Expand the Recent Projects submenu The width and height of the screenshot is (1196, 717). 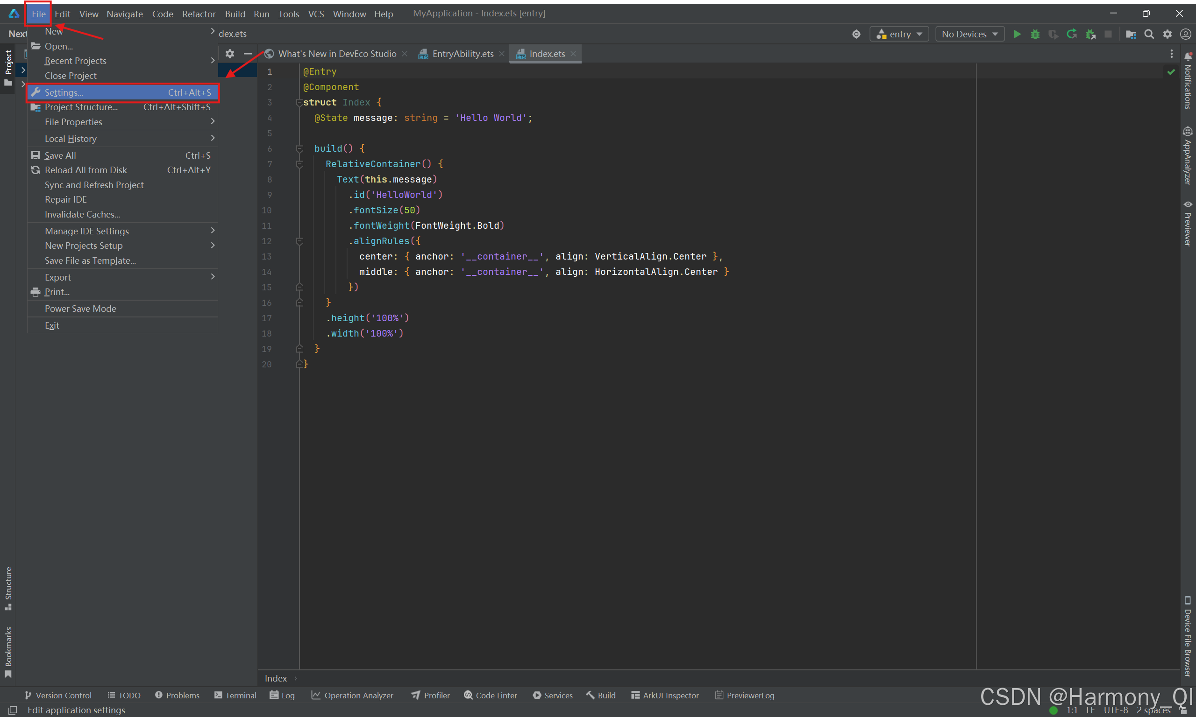tap(122, 61)
